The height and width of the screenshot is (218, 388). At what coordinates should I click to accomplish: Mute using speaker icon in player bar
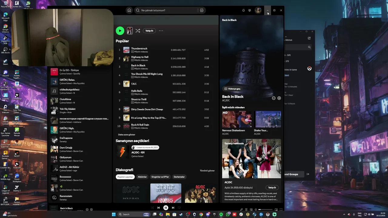click(256, 210)
